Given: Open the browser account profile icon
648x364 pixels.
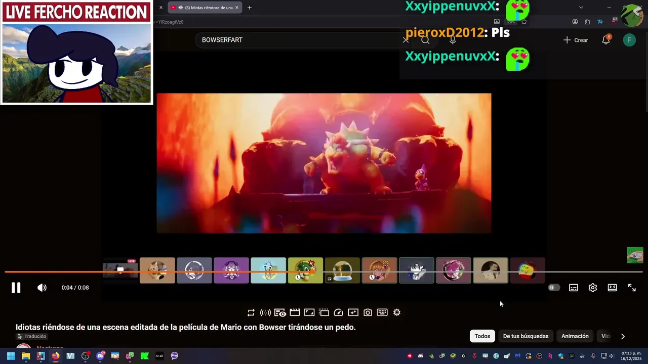Looking at the screenshot, I should point(575,22).
